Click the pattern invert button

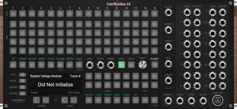[107, 100]
